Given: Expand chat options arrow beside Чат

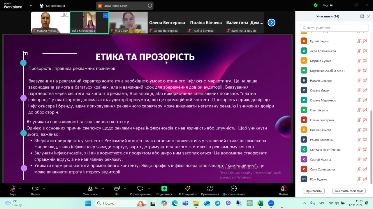Looking at the screenshot, I should pyautogui.click(x=125, y=188).
